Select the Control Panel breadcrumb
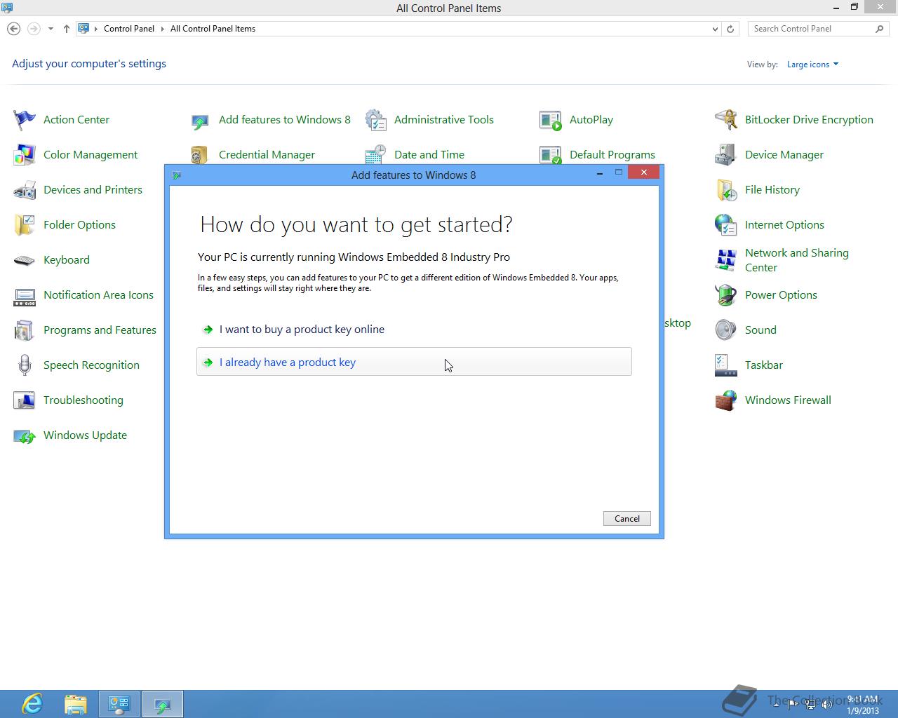 point(129,29)
